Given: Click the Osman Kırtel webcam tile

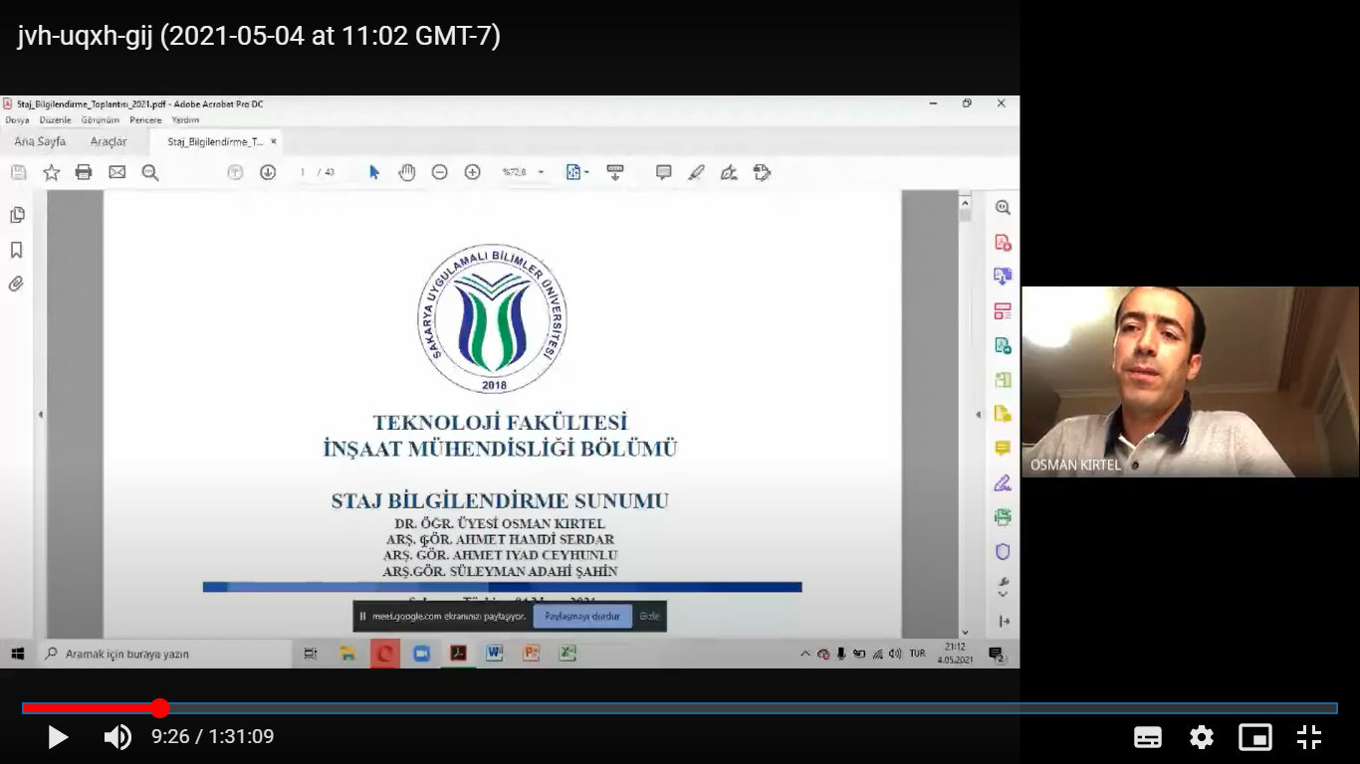Looking at the screenshot, I should [1191, 381].
